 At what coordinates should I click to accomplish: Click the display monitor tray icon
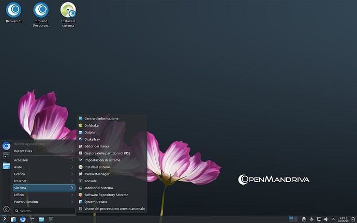click(x=319, y=219)
